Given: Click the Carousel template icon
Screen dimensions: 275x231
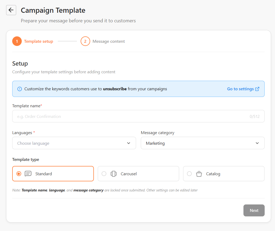Looking at the screenshot, I should tap(114, 174).
